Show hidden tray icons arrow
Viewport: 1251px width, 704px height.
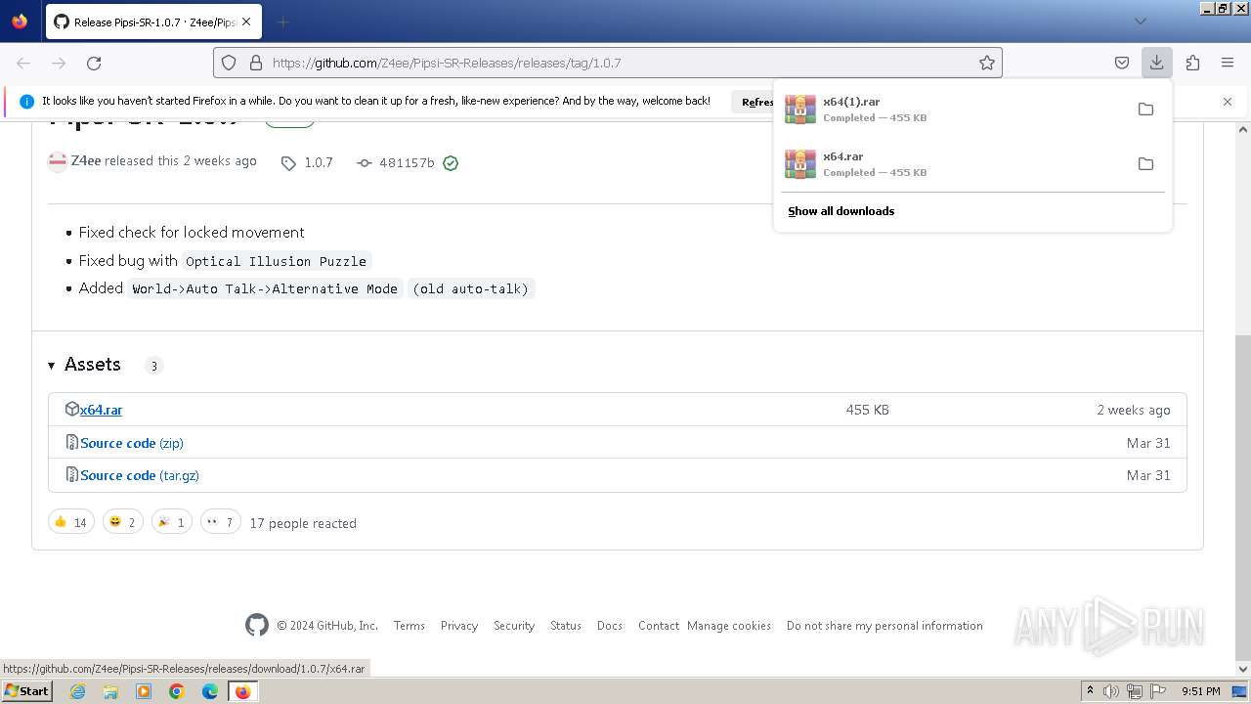[1090, 691]
